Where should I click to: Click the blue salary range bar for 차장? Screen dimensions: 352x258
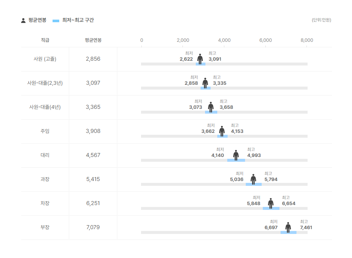[271, 208]
